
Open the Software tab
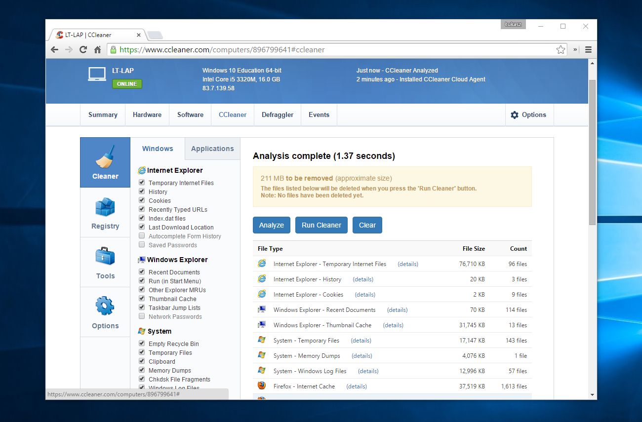coord(190,115)
